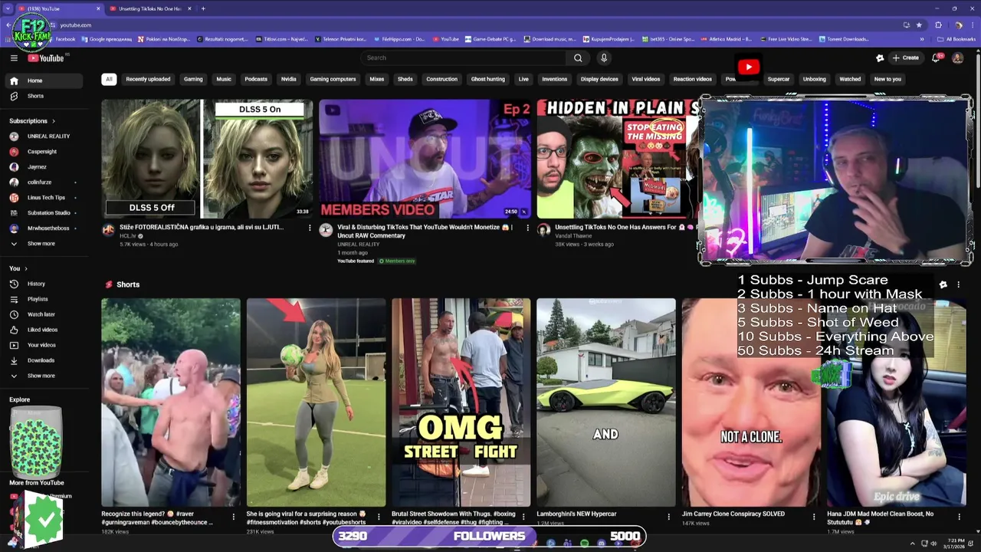This screenshot has width=981, height=552.
Task: Play the MEMBERS VIDEO Ep 2 thumbnail
Action: pos(425,159)
